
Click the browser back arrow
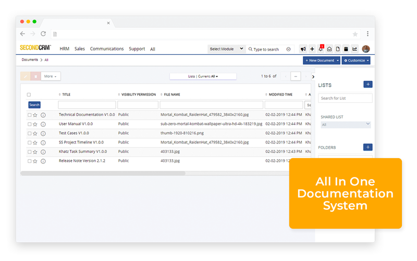[22, 34]
